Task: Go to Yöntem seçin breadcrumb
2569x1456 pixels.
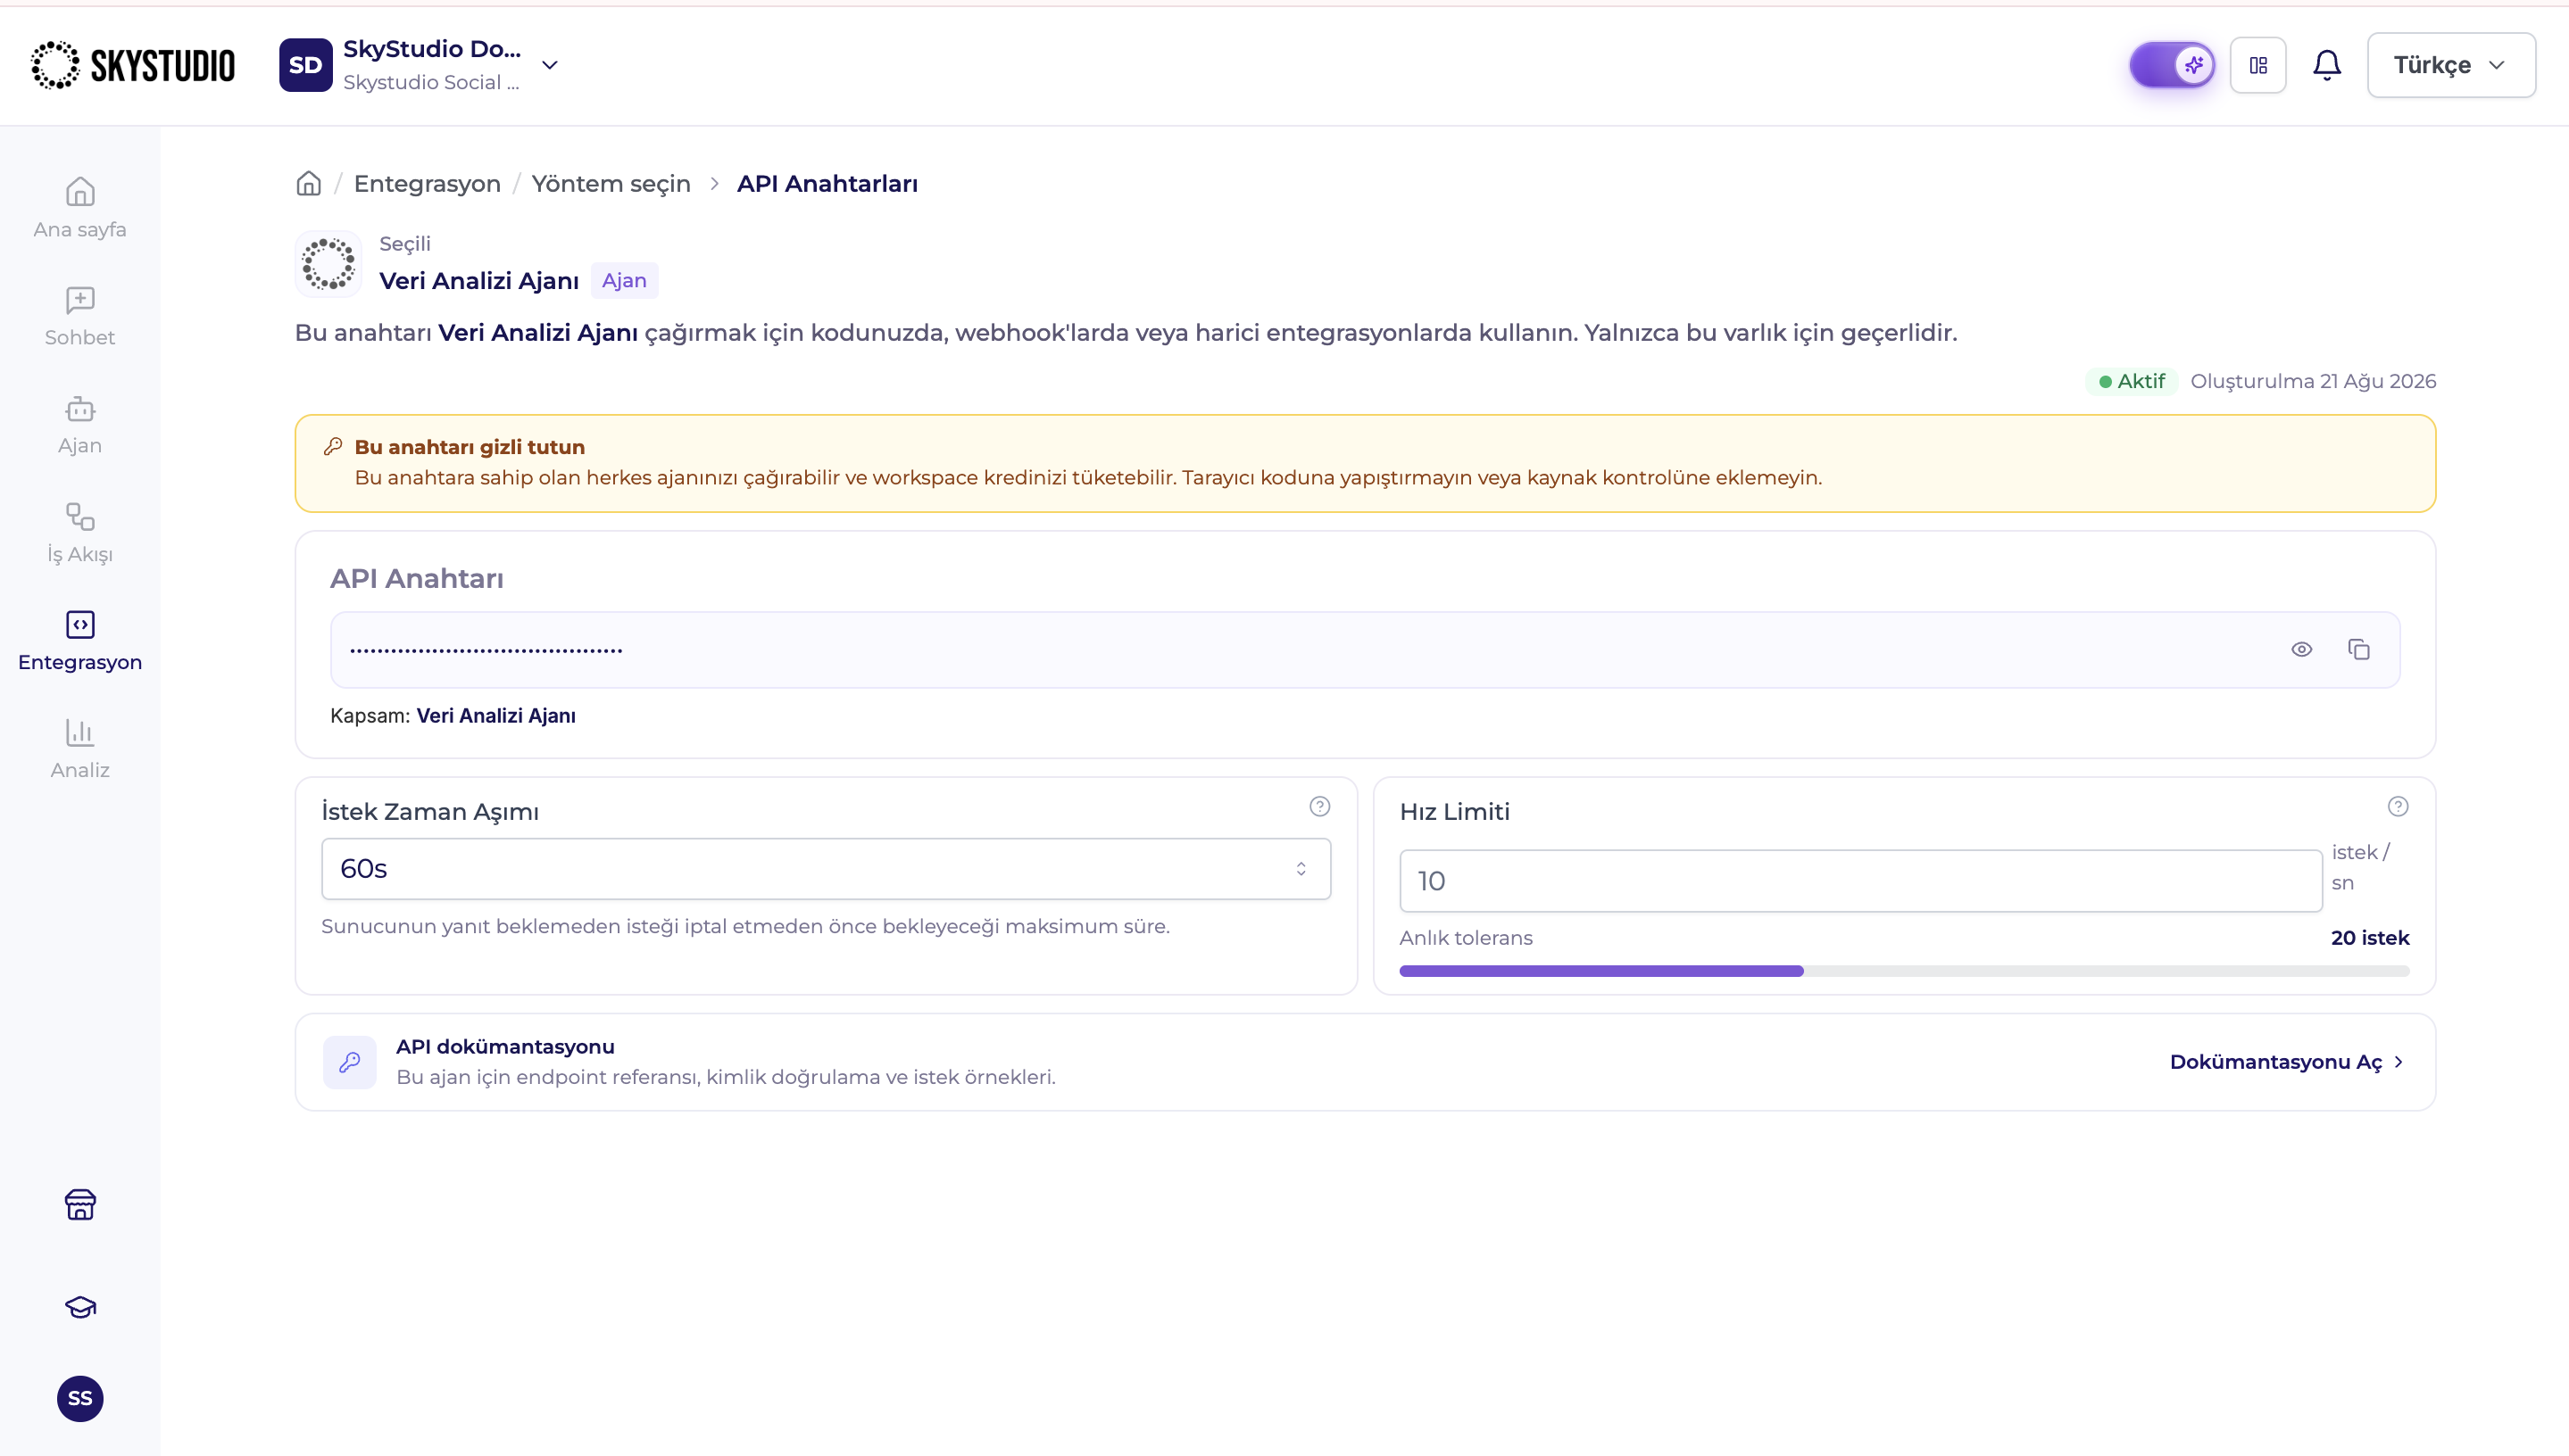Action: point(611,184)
